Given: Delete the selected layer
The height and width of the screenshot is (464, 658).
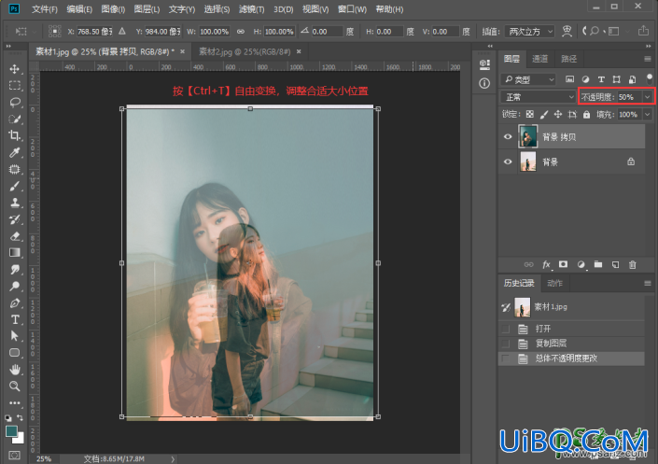Looking at the screenshot, I should [633, 264].
